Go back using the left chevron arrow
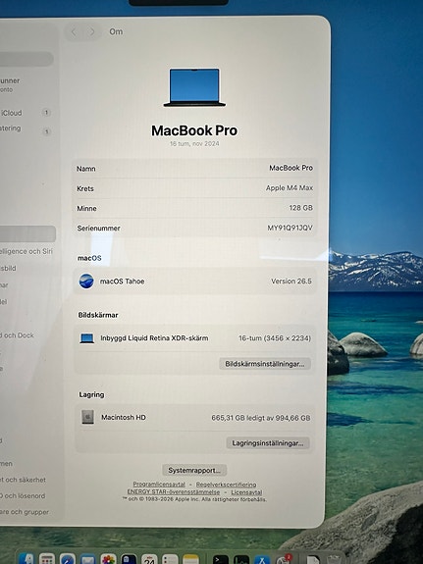The height and width of the screenshot is (564, 423). tap(74, 32)
